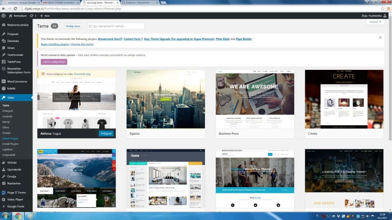Dismiss the plugin recommendation notice
The width and height of the screenshot is (392, 220).
[380, 37]
